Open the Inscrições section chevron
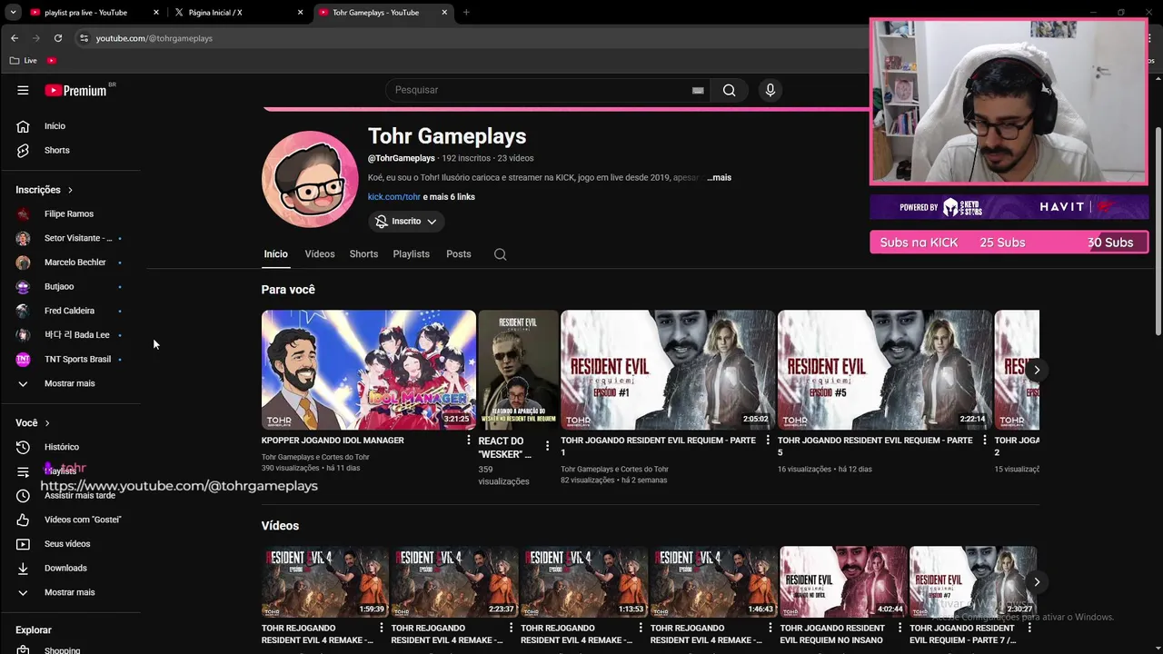1163x654 pixels. click(70, 190)
